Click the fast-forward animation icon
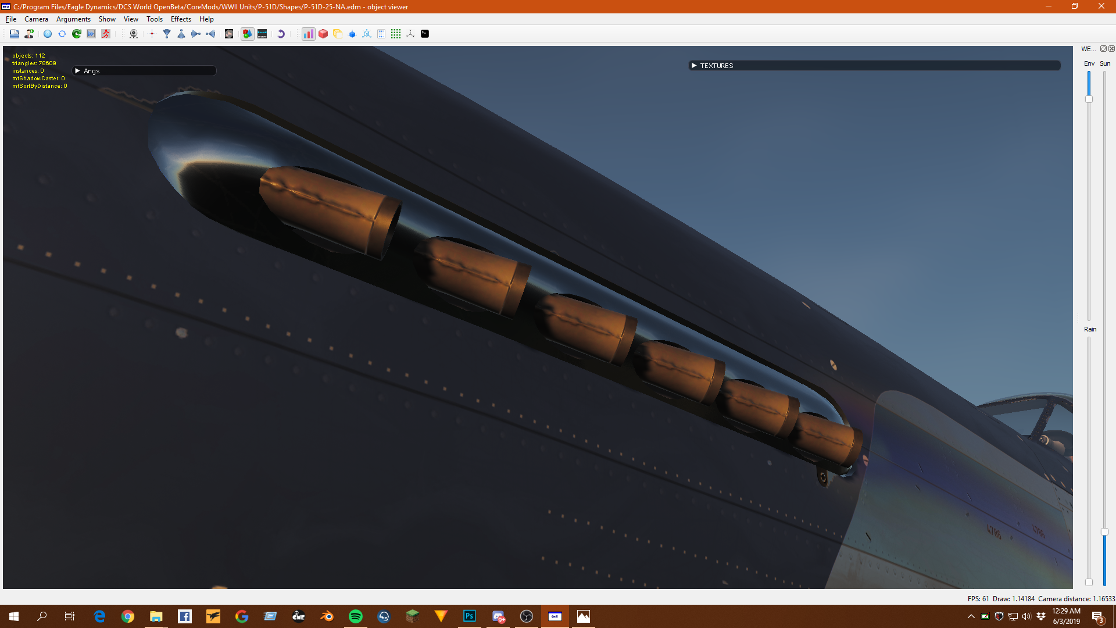 click(x=91, y=34)
